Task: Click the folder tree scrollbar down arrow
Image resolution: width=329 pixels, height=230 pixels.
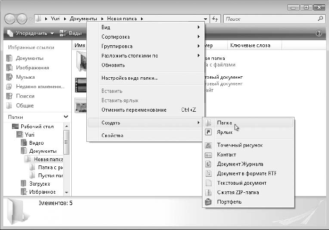Action: click(66, 192)
